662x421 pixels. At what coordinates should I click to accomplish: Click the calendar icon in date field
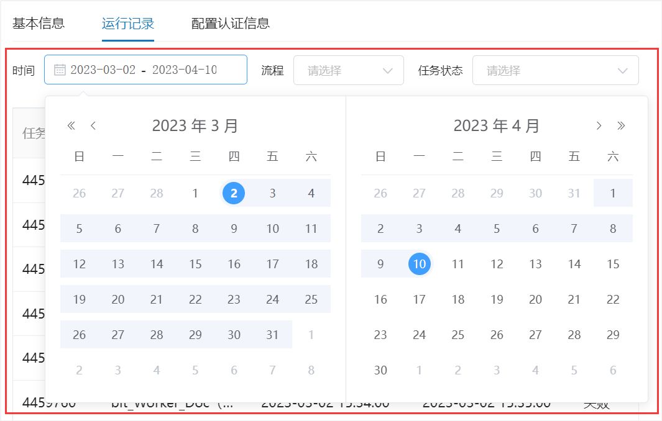(x=60, y=70)
